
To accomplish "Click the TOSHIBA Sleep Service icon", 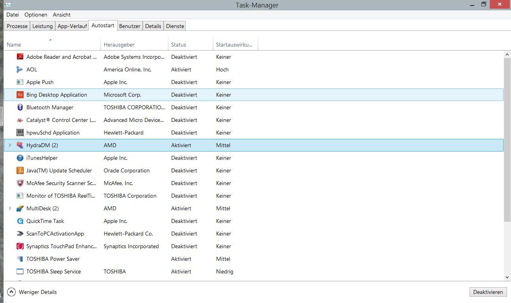I will click(x=20, y=271).
